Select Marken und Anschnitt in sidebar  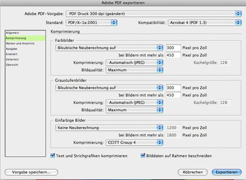26,43
